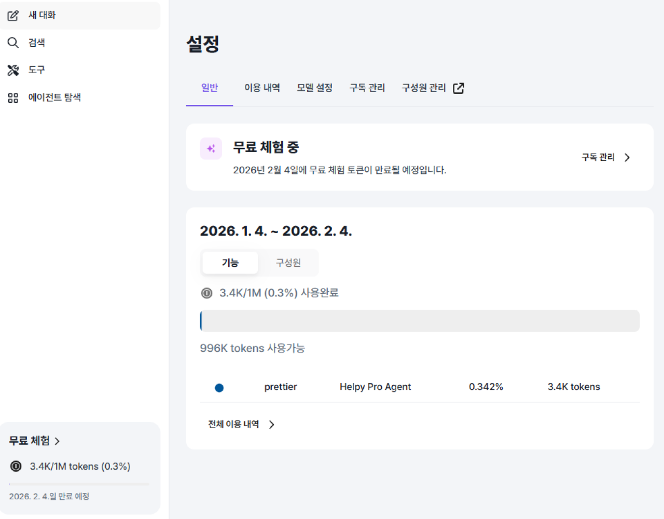
Task: Select the 기능 segment toggle
Action: pyautogui.click(x=230, y=263)
